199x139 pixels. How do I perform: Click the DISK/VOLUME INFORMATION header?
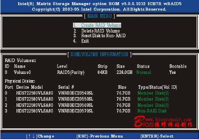point(99,55)
